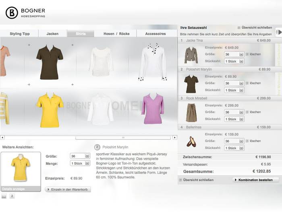Go to the Accessoires tab
Viewport: 282px width, 214px height.
click(x=156, y=34)
